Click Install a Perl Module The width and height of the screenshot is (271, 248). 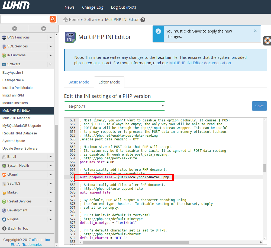(x=17, y=88)
